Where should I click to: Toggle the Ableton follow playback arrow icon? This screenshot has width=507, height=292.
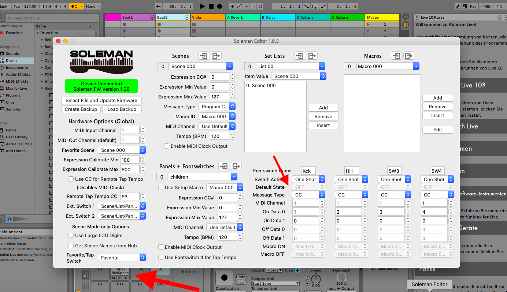click(x=159, y=7)
